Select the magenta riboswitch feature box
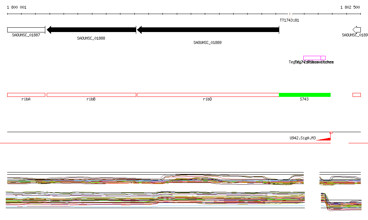 pos(312,58)
